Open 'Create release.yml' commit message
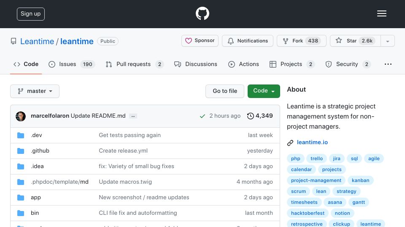 pyautogui.click(x=123, y=150)
